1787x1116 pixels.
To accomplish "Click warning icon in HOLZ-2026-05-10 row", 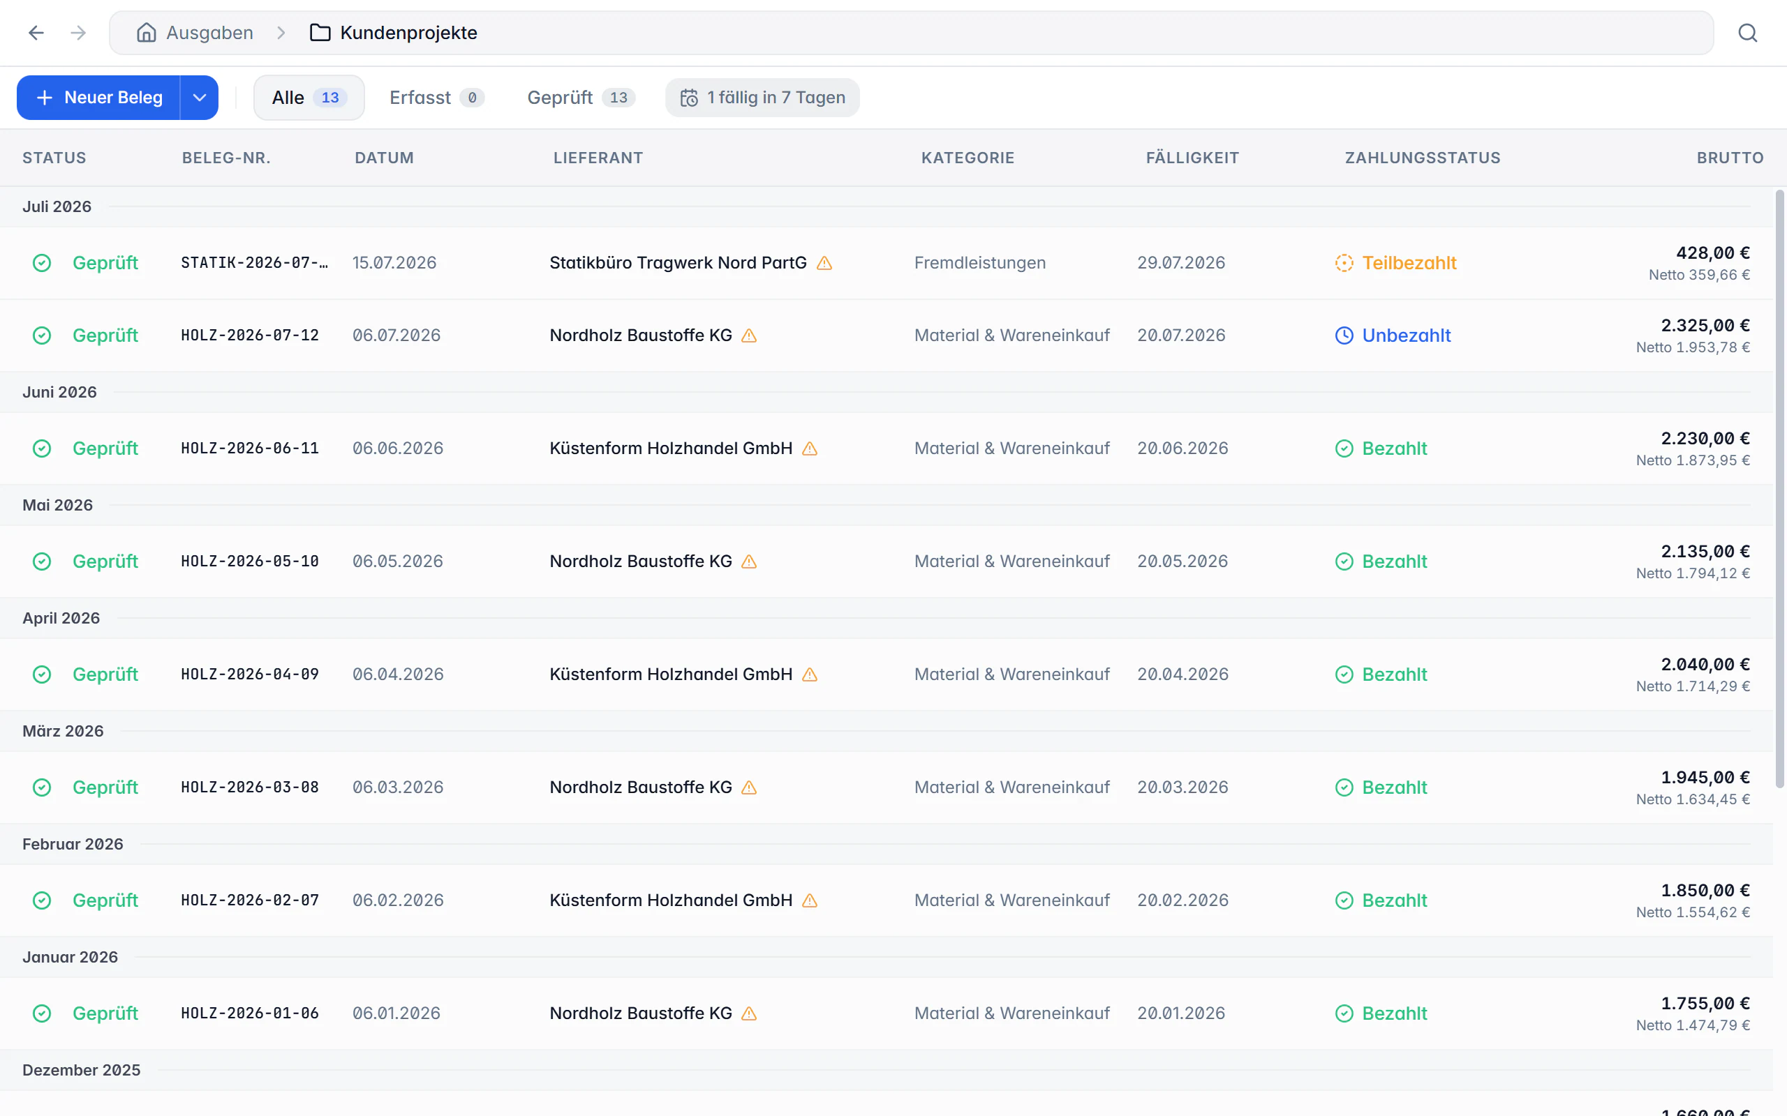I will pyautogui.click(x=749, y=561).
